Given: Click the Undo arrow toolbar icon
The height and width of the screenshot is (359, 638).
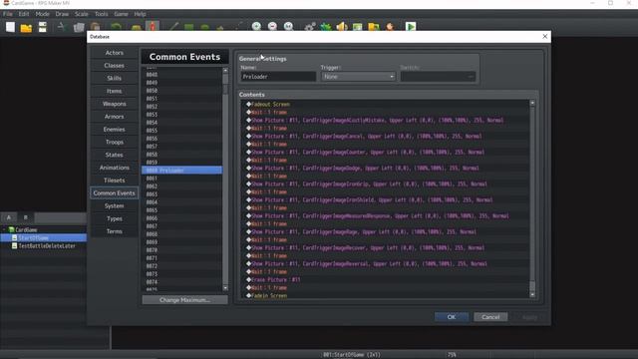Looking at the screenshot, I should point(116,27).
